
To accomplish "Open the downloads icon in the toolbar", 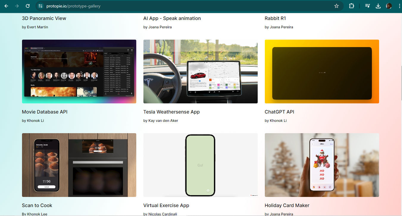I will [378, 6].
